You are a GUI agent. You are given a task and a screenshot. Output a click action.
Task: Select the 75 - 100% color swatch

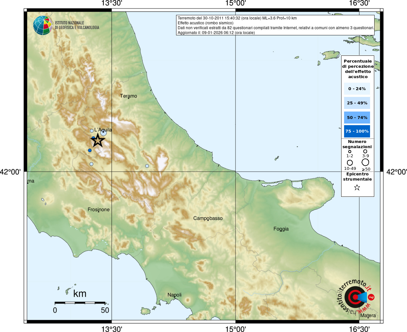click(357, 131)
